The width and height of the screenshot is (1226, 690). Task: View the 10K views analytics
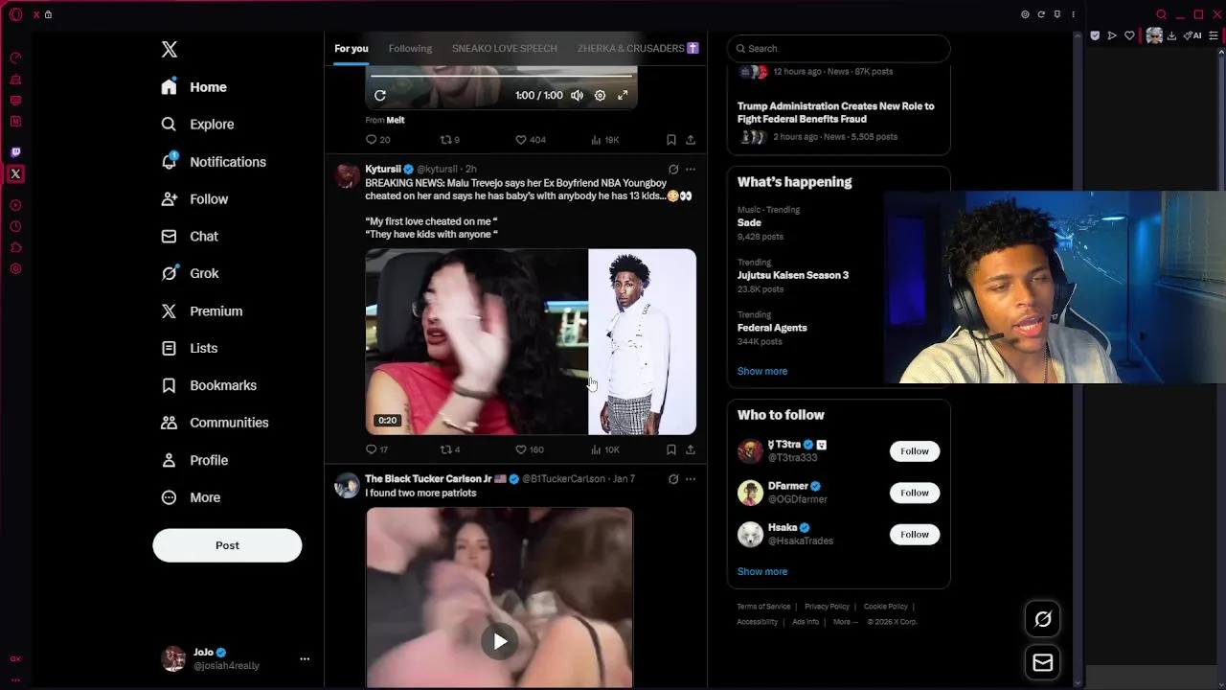click(x=605, y=449)
